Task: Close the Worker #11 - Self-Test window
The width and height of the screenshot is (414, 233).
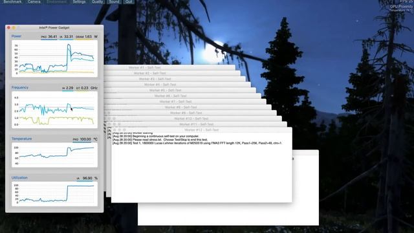Action: click(109, 124)
